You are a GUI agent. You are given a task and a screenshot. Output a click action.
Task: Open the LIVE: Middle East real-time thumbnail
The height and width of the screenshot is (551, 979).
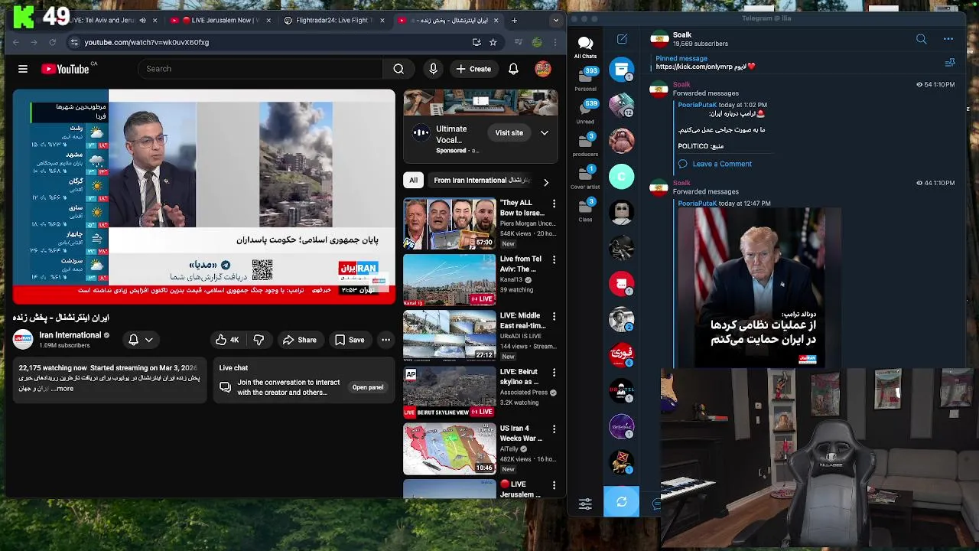tap(449, 337)
